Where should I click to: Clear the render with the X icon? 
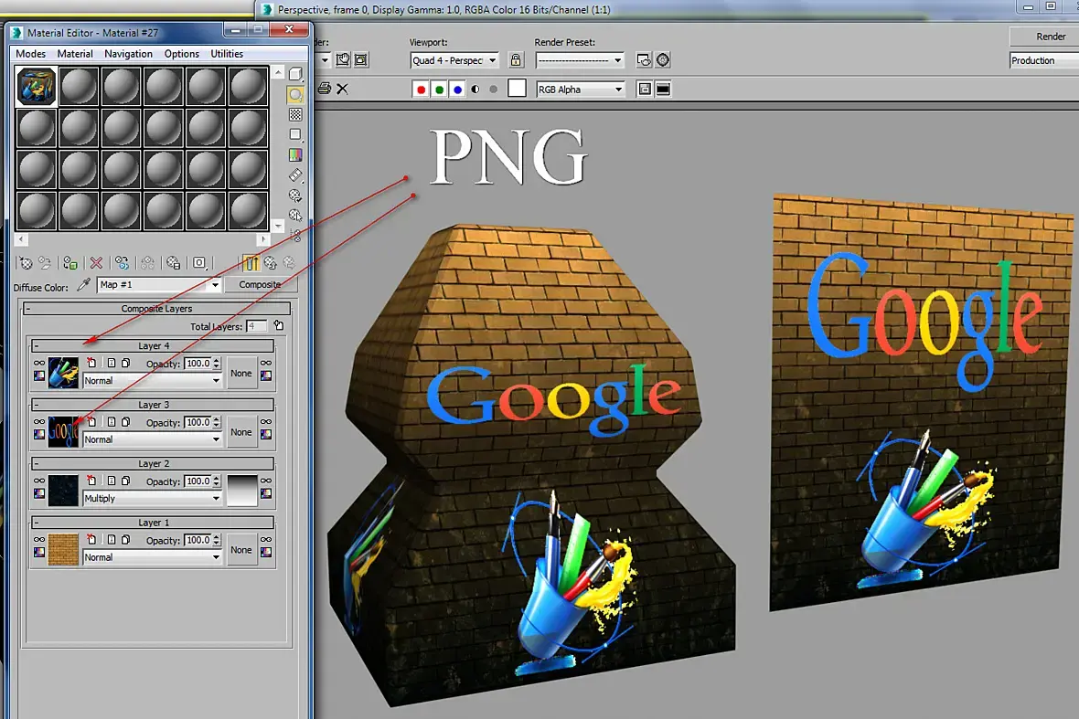342,89
